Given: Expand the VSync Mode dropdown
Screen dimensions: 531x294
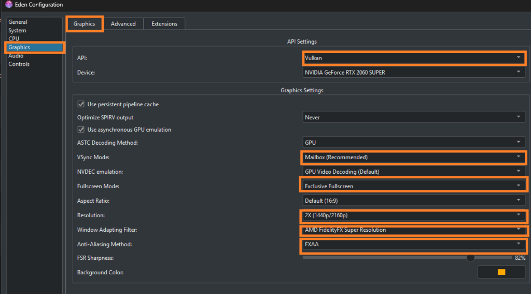Looking at the screenshot, I should 413,157.
